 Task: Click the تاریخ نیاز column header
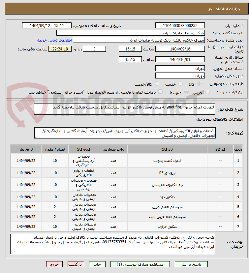coord(26,149)
